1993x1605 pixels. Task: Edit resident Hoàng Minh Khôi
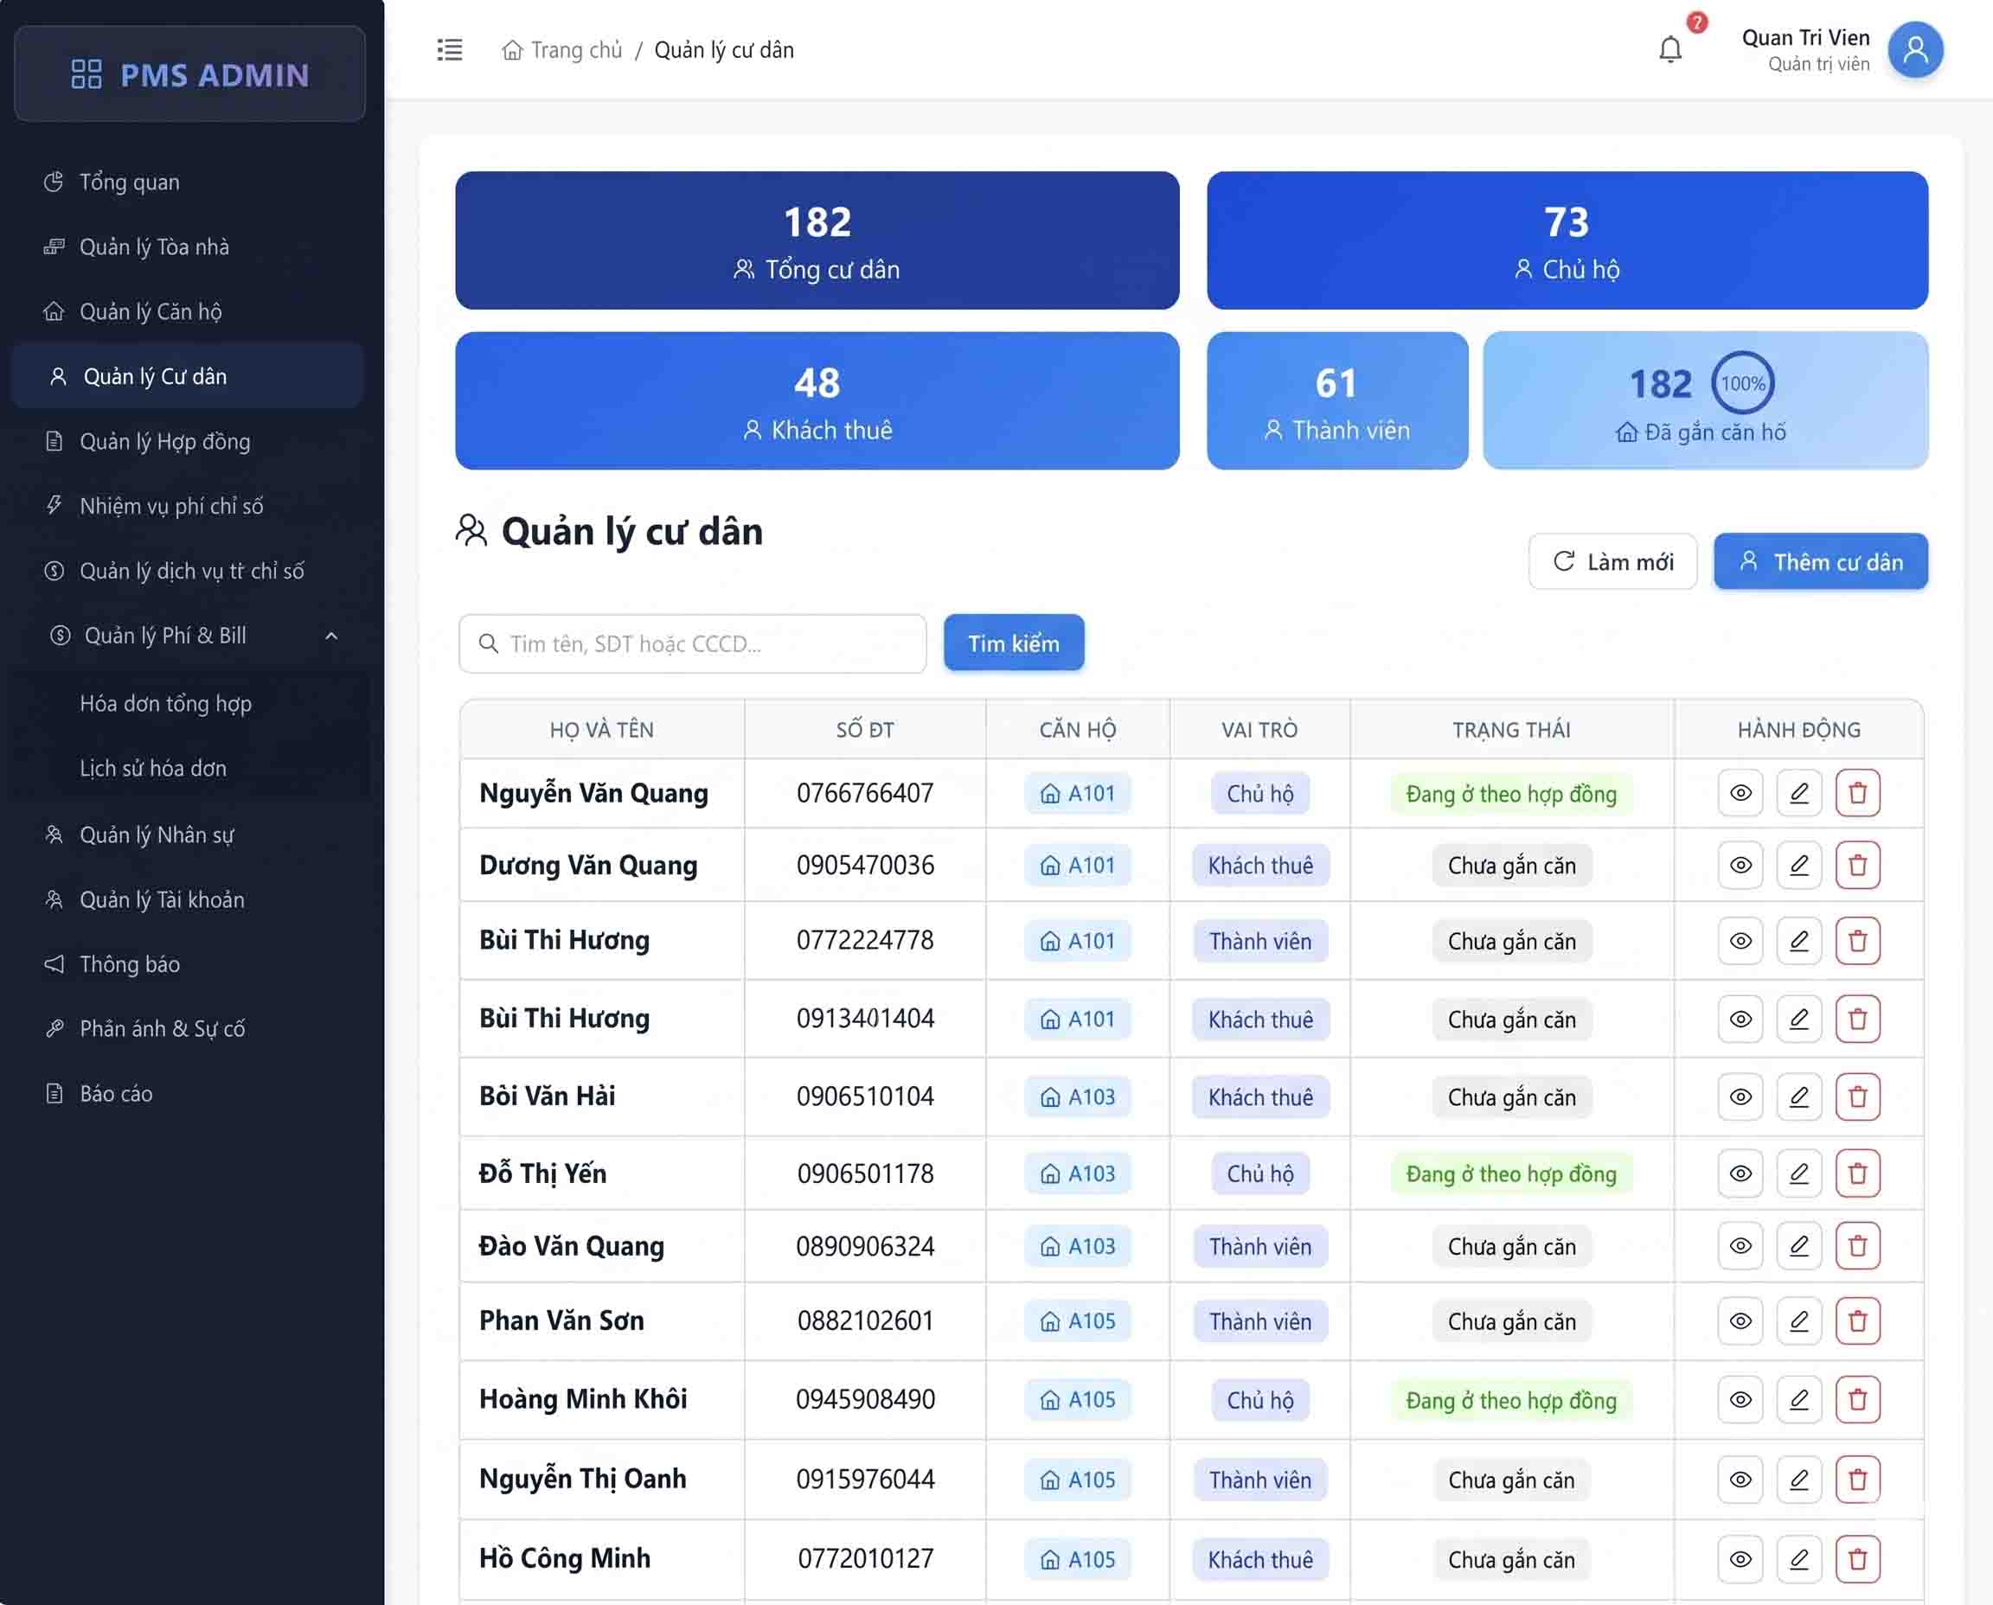(1798, 1400)
